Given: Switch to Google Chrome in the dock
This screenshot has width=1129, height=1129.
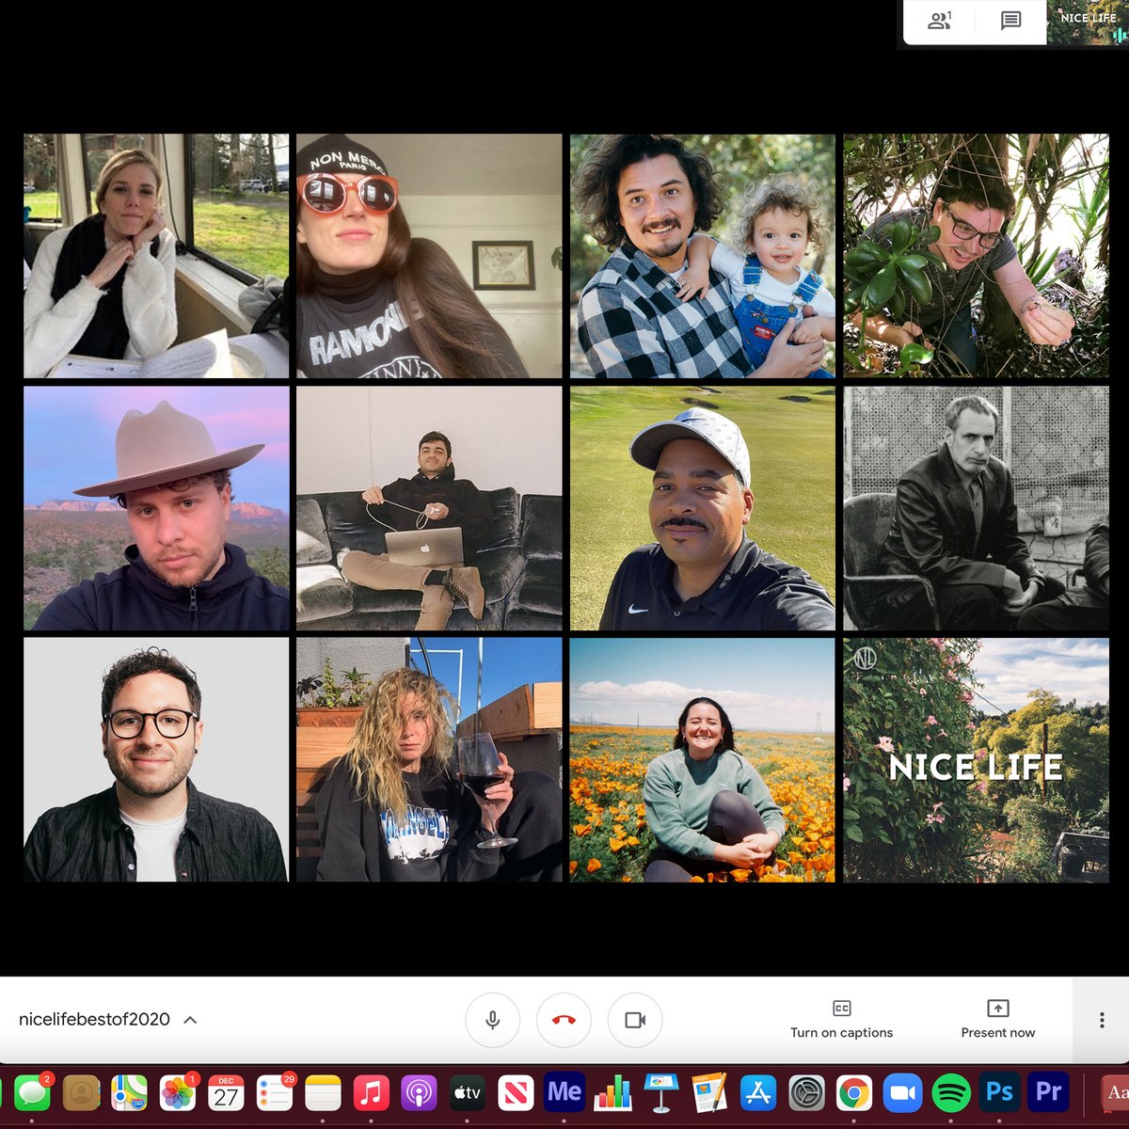Looking at the screenshot, I should 854,1092.
